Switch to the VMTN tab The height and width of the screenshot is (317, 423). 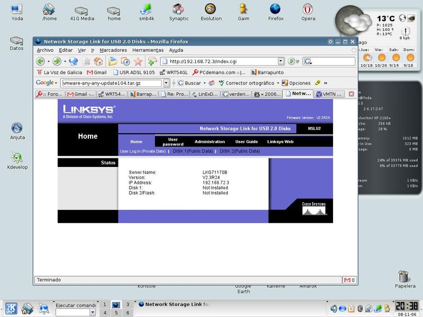(x=329, y=94)
